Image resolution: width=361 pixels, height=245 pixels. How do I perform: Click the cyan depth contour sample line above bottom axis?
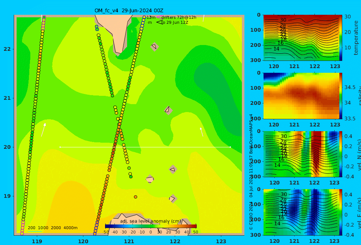pos(35,231)
